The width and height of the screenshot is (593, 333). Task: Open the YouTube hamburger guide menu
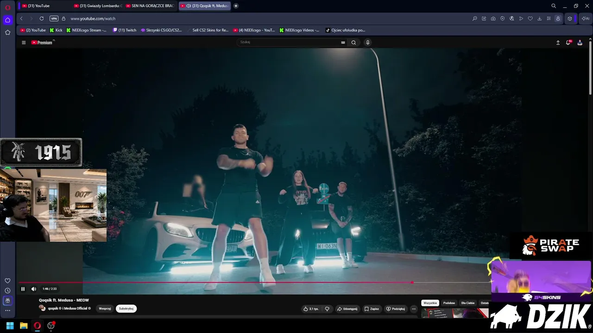coord(24,43)
